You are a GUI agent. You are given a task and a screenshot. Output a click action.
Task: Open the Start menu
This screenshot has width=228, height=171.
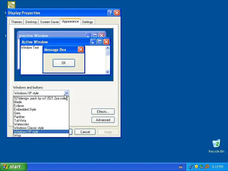tap(13, 167)
